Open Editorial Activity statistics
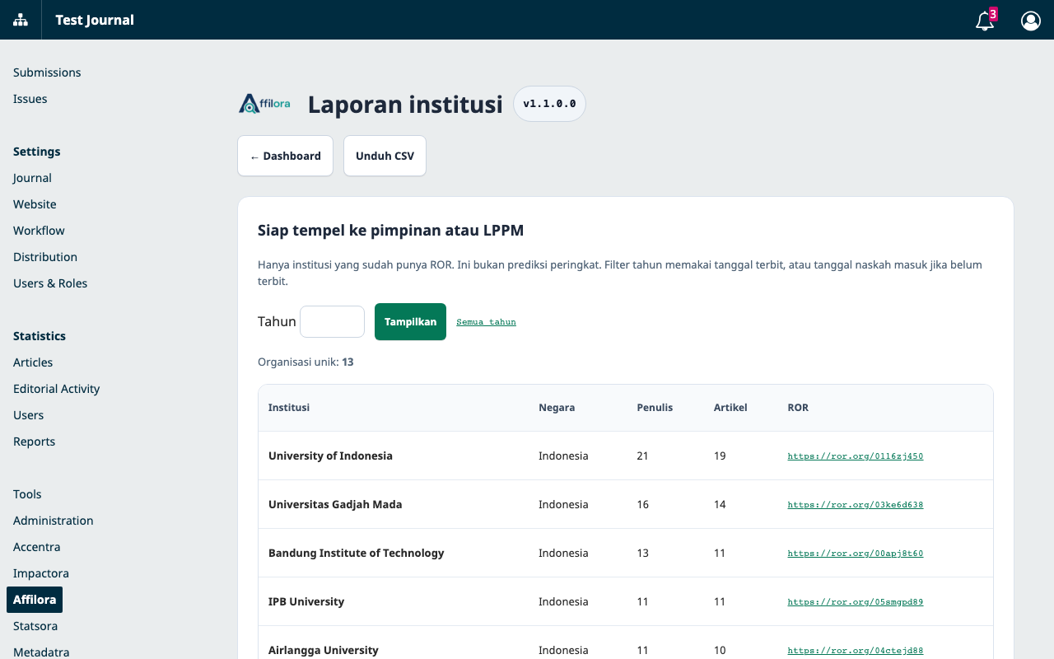 [x=57, y=389]
